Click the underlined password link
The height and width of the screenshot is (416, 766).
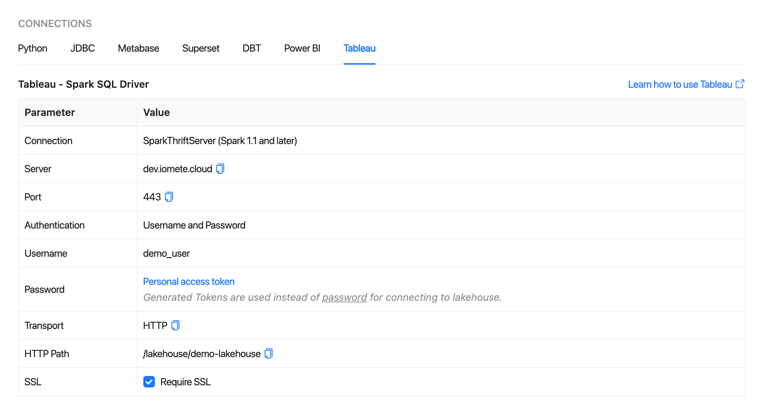coord(344,297)
